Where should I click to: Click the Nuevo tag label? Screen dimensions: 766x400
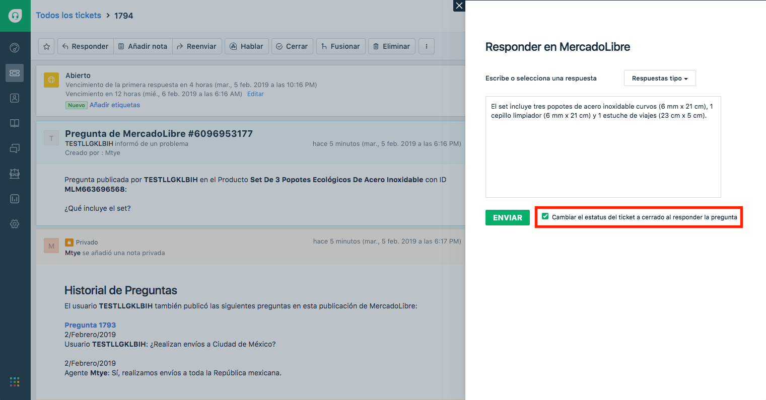coord(77,105)
